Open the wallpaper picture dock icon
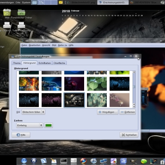This screenshot has width=165, height=165. tap(153, 161)
